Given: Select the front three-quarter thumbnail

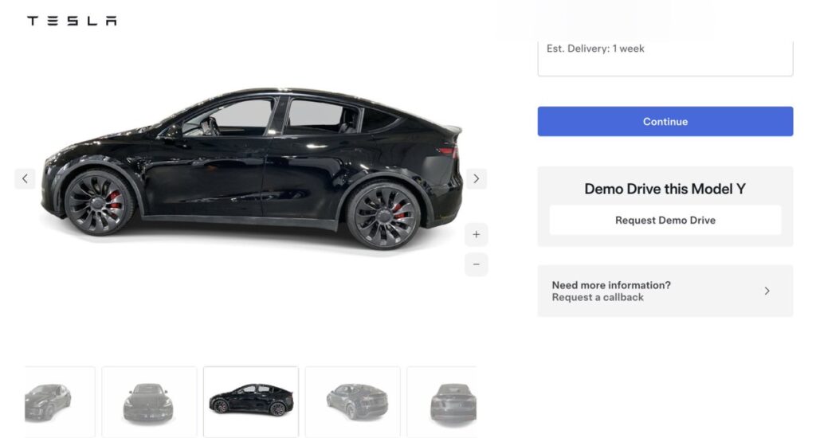Looking at the screenshot, I should (x=60, y=401).
